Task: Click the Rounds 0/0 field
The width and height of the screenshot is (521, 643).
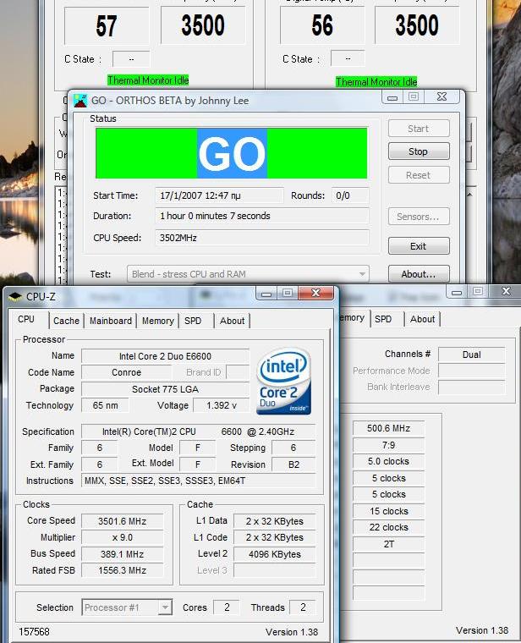Action: 350,195
